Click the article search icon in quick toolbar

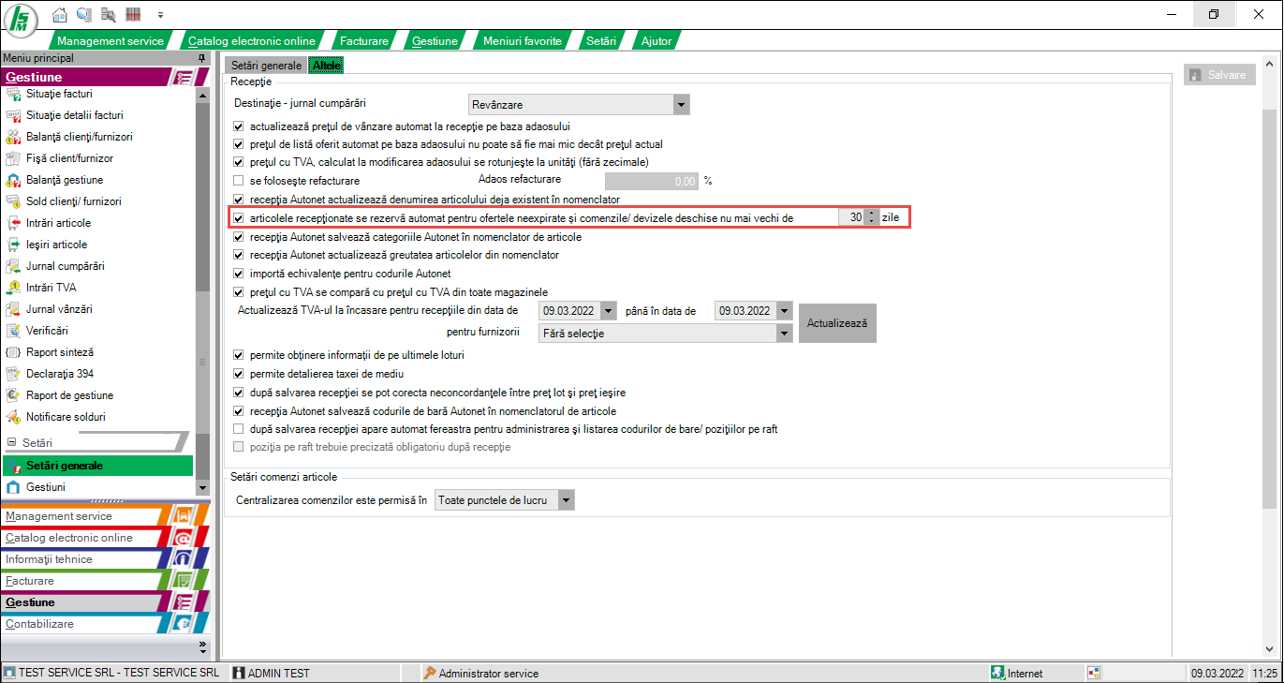click(x=108, y=15)
